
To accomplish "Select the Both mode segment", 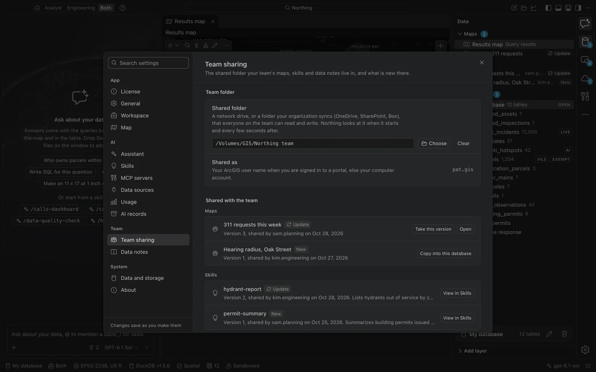I will click(x=106, y=8).
